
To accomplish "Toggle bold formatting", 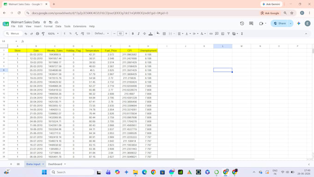I will 133,34.
